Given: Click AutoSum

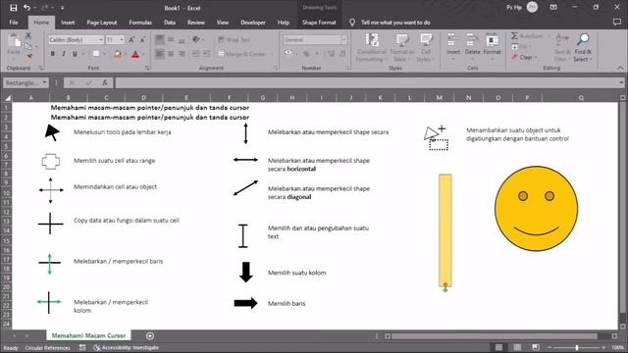Looking at the screenshot, I should point(528,36).
